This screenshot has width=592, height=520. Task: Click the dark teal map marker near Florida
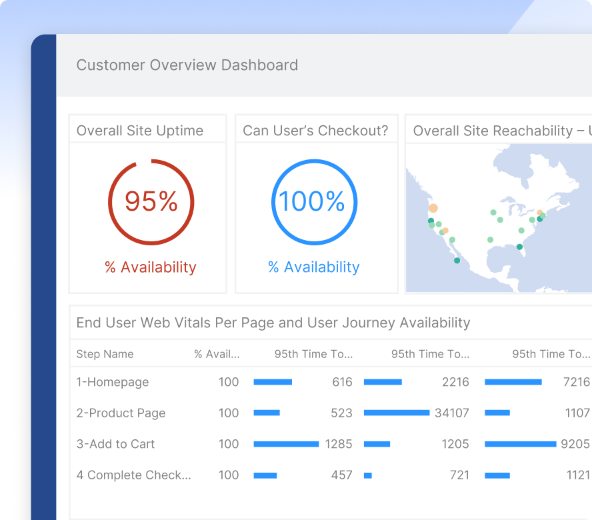519,247
